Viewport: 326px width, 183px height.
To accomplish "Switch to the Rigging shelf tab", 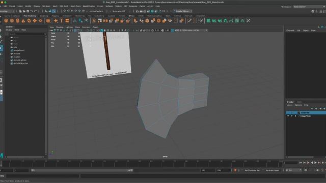I will (x=55, y=16).
